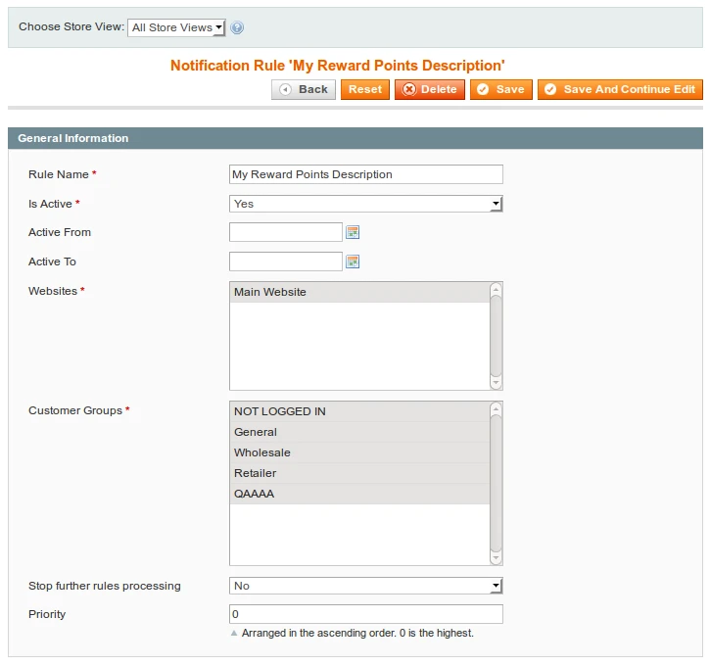The width and height of the screenshot is (710, 666).
Task: Click the Back button
Action: coord(304,89)
